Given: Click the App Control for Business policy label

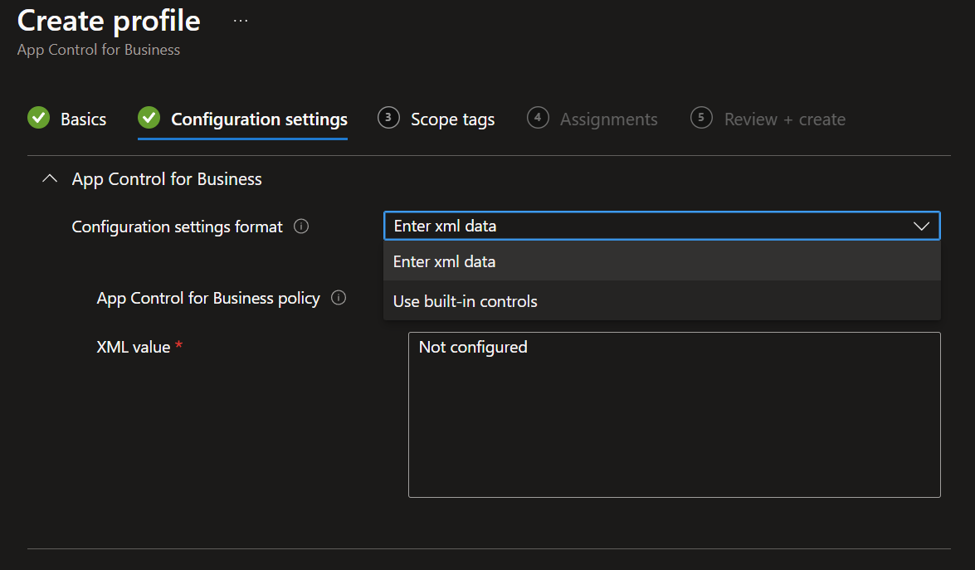Looking at the screenshot, I should point(208,299).
